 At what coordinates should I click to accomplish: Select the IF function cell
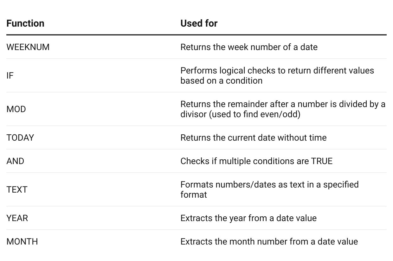10,76
